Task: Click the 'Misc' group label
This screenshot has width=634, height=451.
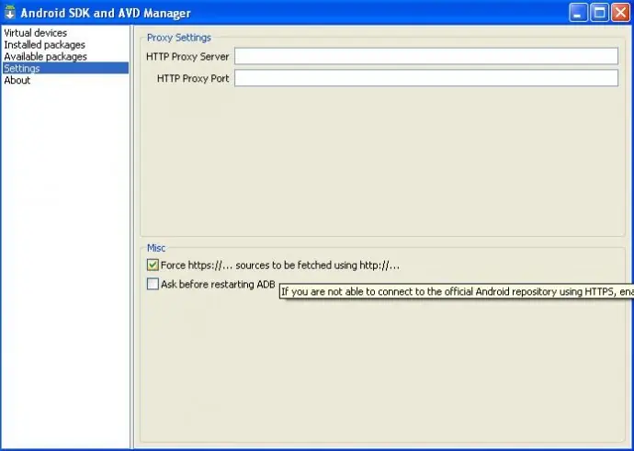Action: (156, 248)
